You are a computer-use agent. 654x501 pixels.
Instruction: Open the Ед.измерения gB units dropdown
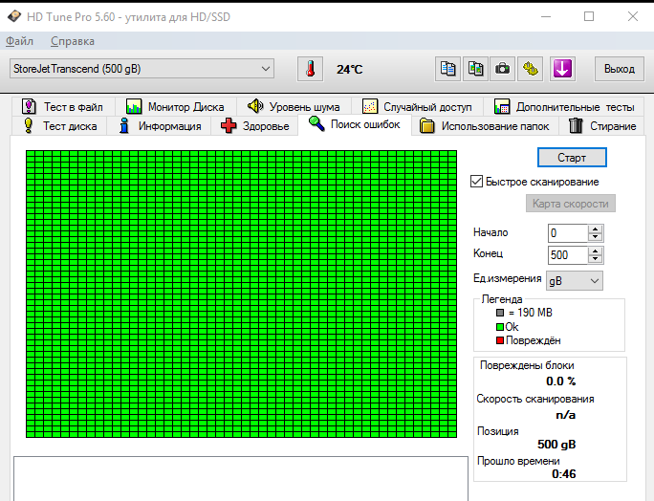[x=595, y=280]
